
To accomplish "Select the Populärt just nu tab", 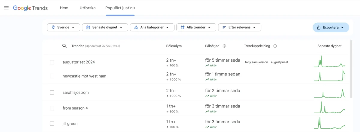I will 120,8.
